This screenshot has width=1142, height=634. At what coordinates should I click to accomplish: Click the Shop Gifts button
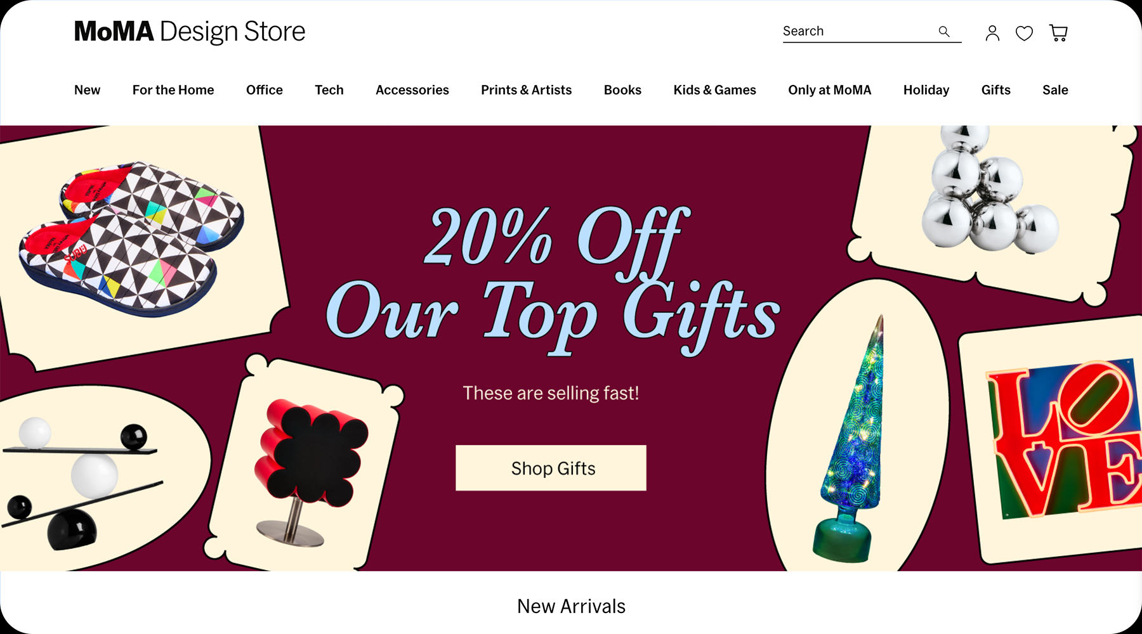click(551, 468)
